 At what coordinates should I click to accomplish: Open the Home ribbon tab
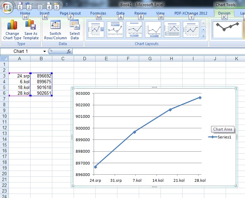click(x=25, y=13)
